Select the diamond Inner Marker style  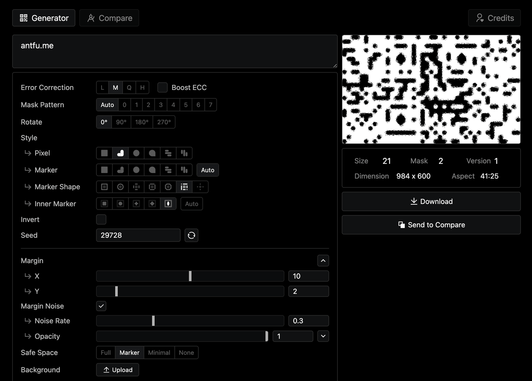pyautogui.click(x=152, y=204)
